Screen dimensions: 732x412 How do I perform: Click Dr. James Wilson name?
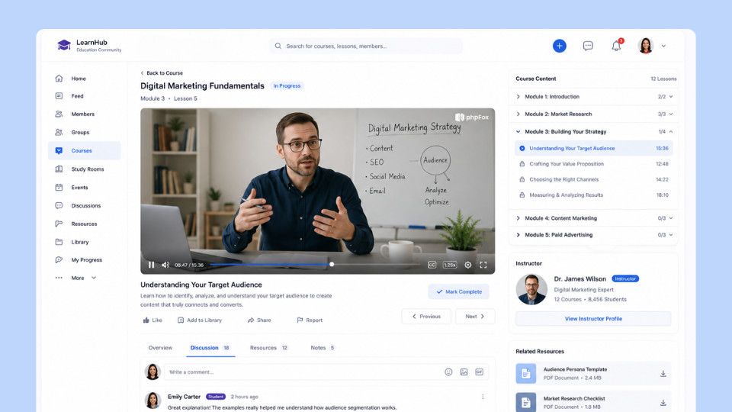coord(579,279)
